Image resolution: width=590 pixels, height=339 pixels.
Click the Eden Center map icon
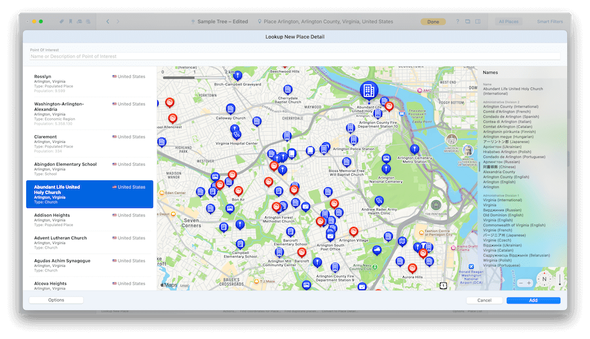coord(162,193)
